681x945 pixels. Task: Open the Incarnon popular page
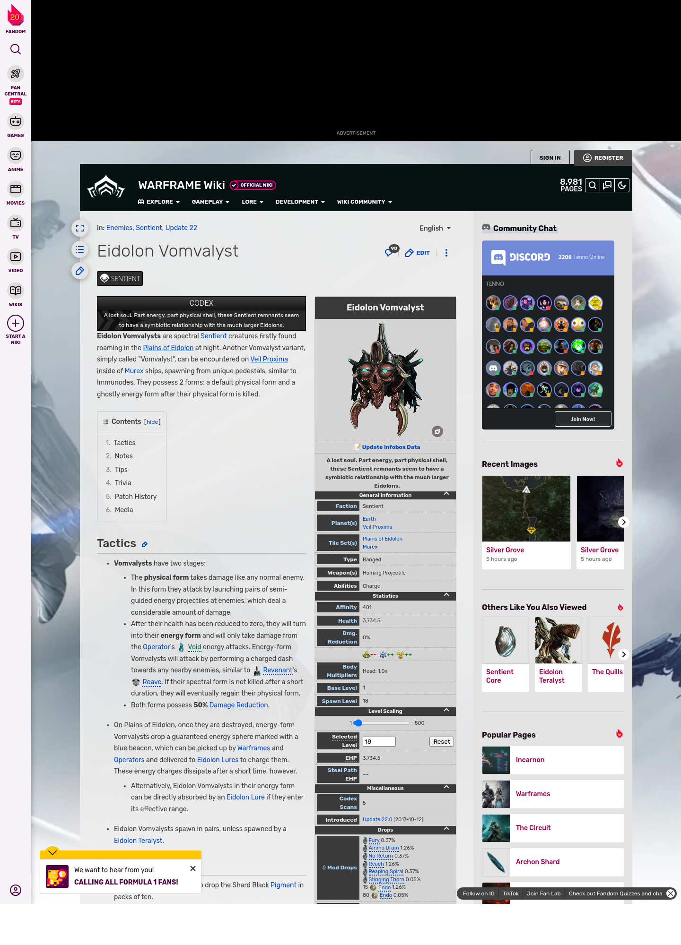tap(553, 760)
